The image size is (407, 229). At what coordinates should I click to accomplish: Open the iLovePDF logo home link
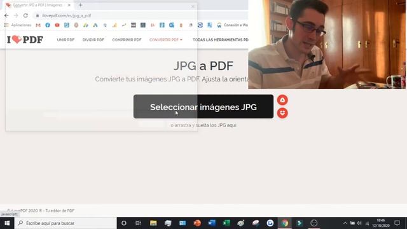tap(25, 39)
